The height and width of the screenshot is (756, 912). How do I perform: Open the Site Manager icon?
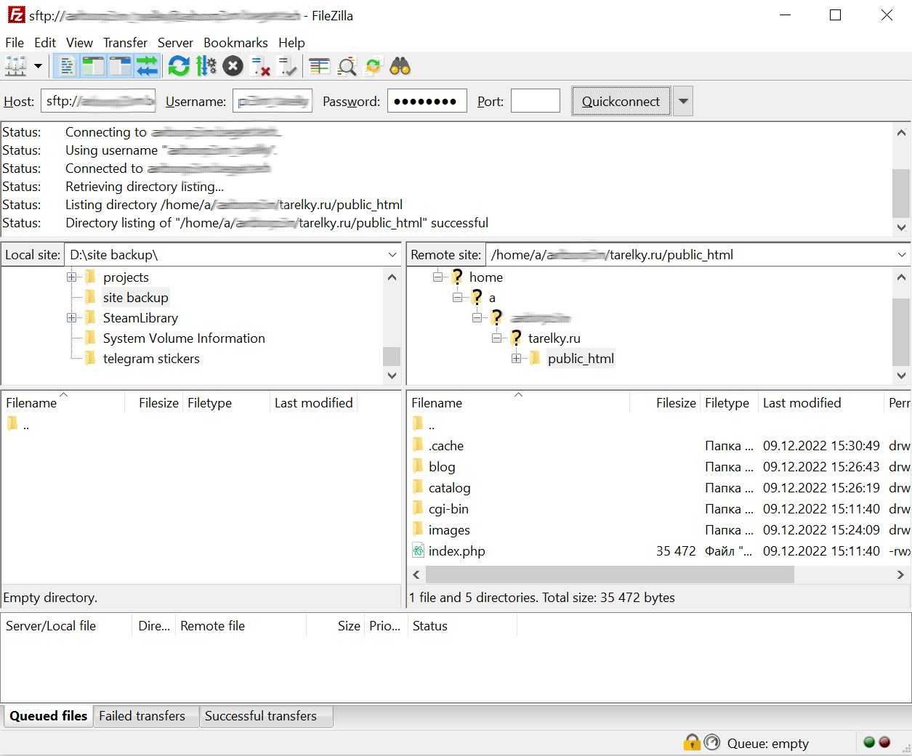[15, 67]
